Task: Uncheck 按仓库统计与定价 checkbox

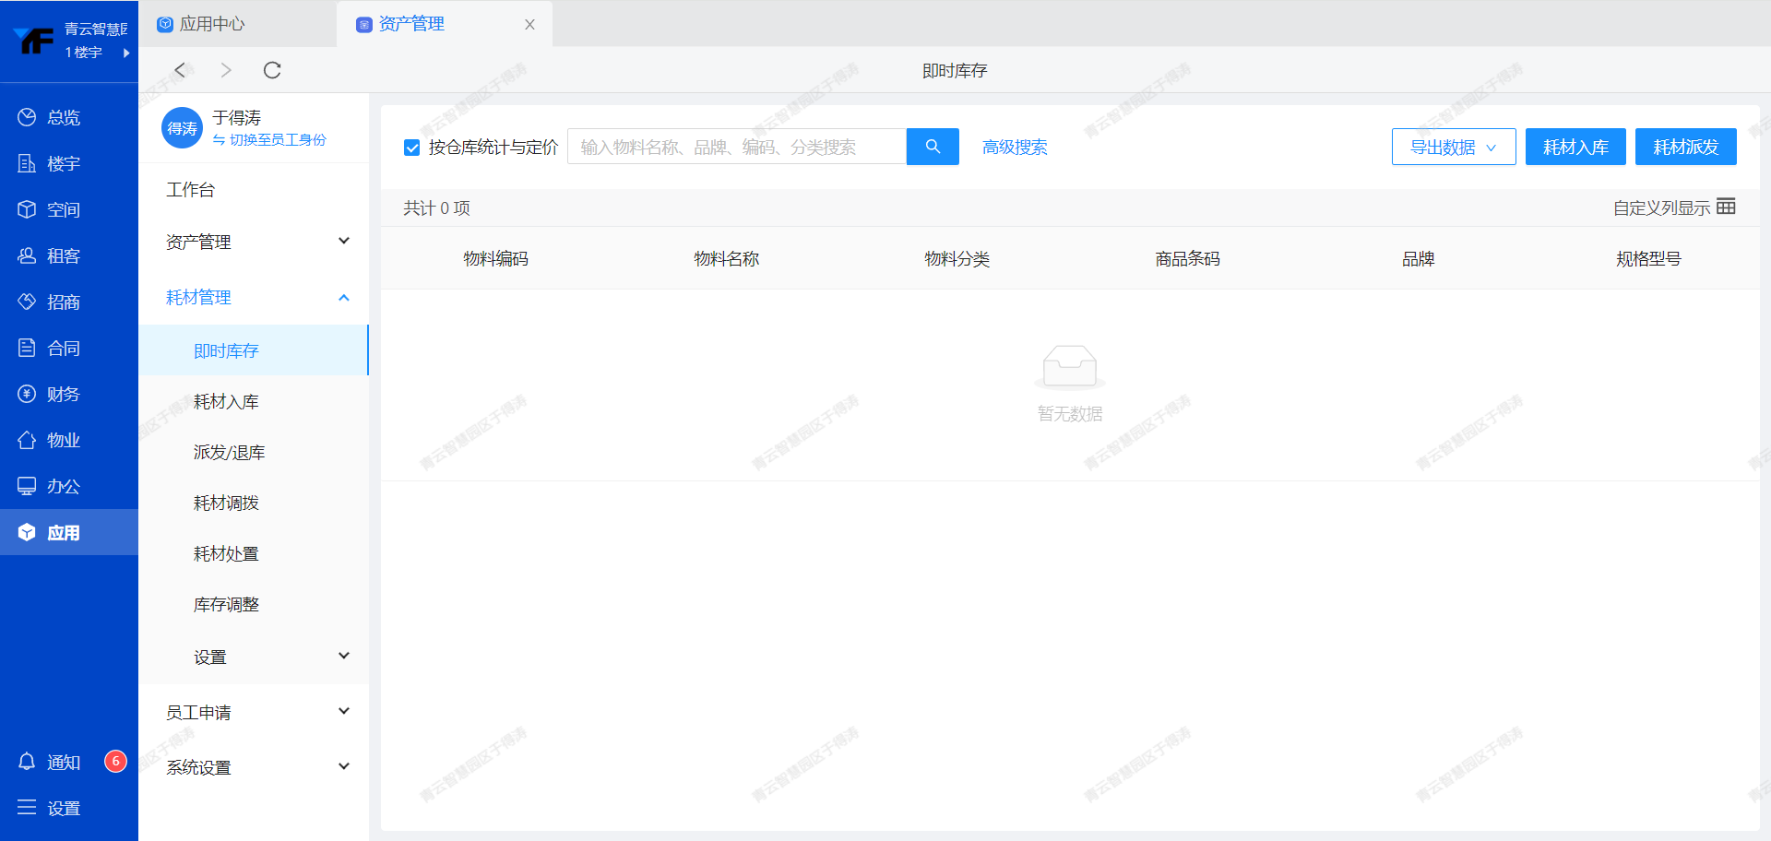Action: pos(412,148)
